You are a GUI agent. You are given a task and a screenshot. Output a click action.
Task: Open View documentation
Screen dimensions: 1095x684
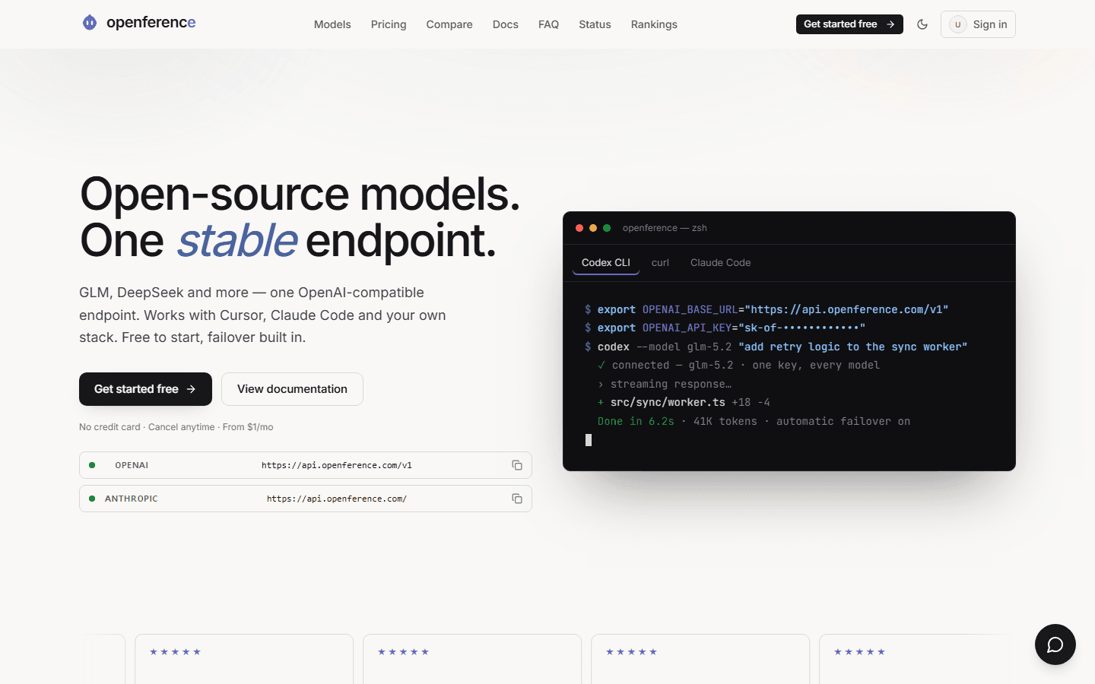[x=292, y=389]
